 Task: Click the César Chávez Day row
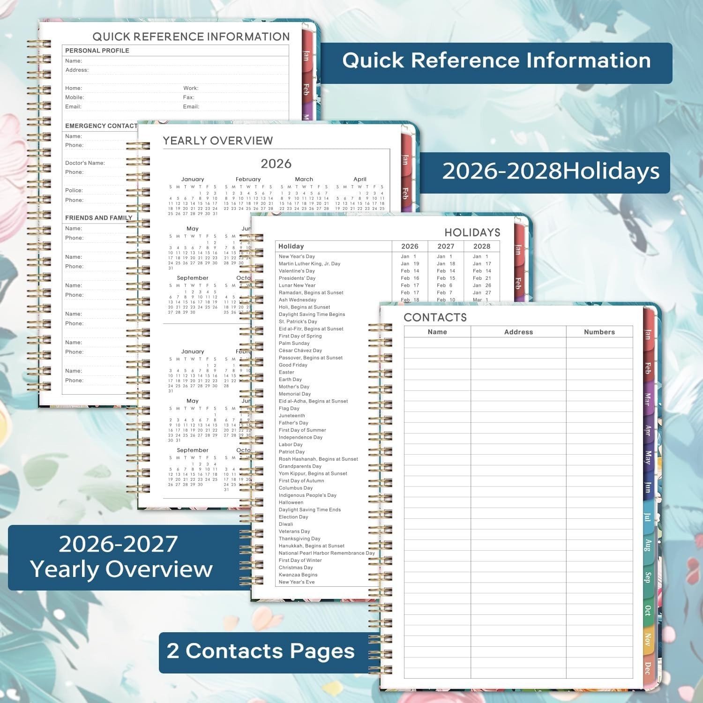coord(327,351)
